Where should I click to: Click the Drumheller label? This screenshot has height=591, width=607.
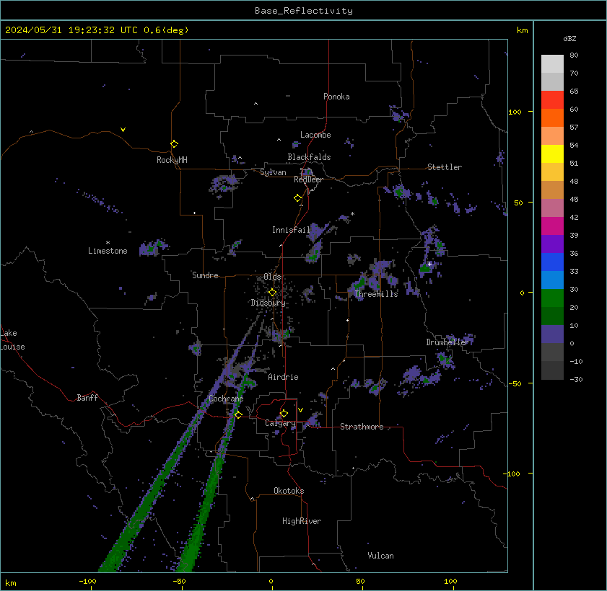tap(447, 342)
